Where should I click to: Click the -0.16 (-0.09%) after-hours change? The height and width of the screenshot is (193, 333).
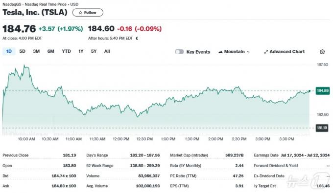(139, 29)
